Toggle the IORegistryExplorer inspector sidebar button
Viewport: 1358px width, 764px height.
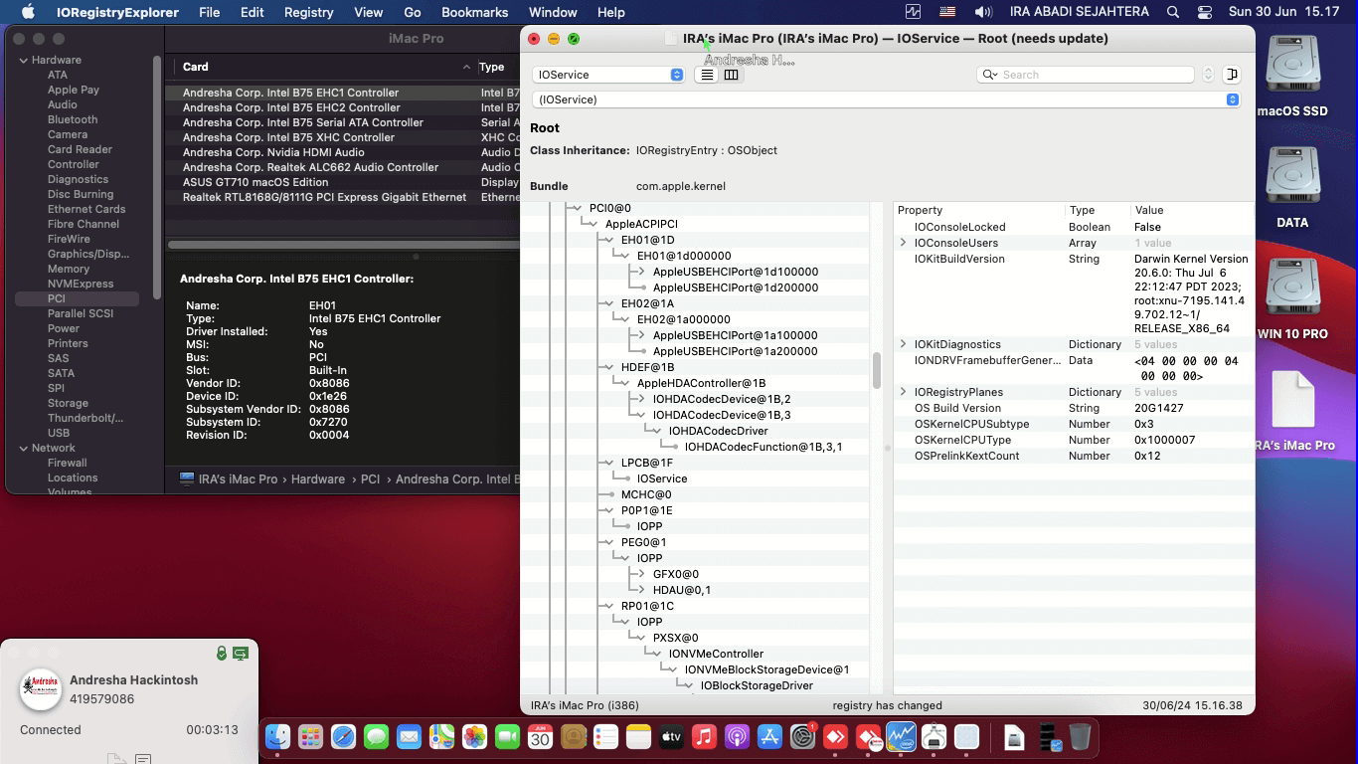click(x=1232, y=75)
